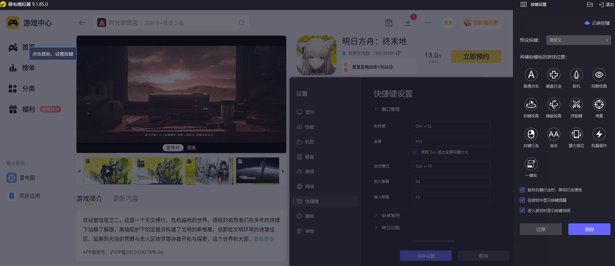Select the 键盘行走 D-pad icon
Viewport: 615px width, 266px height.
point(553,75)
